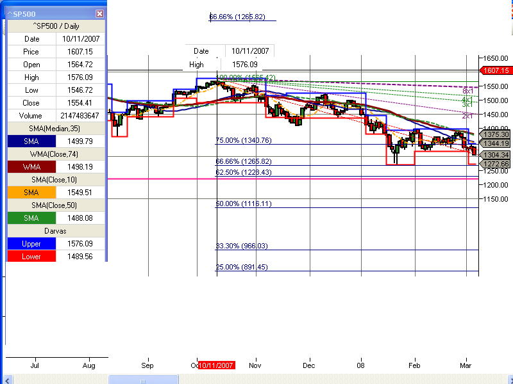The image size is (513, 384).
Task: Click the 1304.34 price axis tag
Action: (495, 155)
